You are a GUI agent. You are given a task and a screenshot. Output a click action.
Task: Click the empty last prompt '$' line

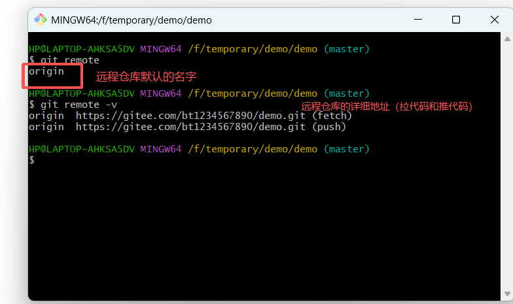31,160
